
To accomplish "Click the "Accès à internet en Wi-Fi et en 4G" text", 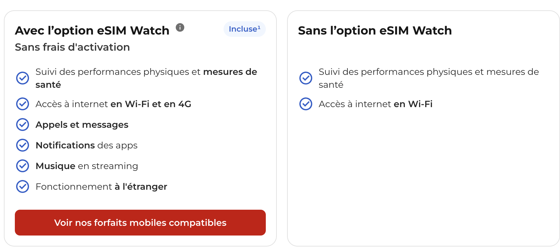I will pyautogui.click(x=113, y=104).
